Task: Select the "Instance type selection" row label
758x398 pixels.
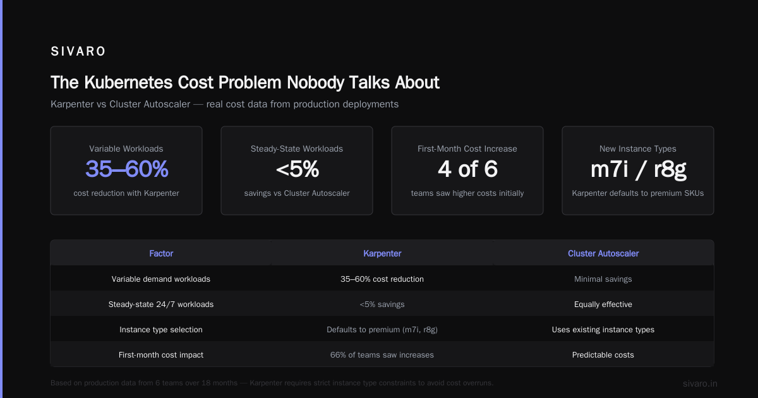Action: [161, 329]
